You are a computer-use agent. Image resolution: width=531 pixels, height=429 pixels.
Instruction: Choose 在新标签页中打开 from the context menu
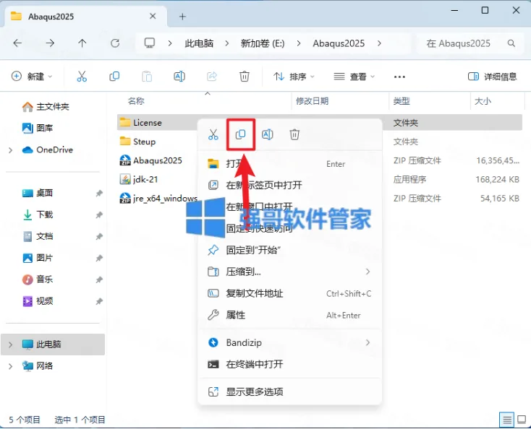pos(289,186)
